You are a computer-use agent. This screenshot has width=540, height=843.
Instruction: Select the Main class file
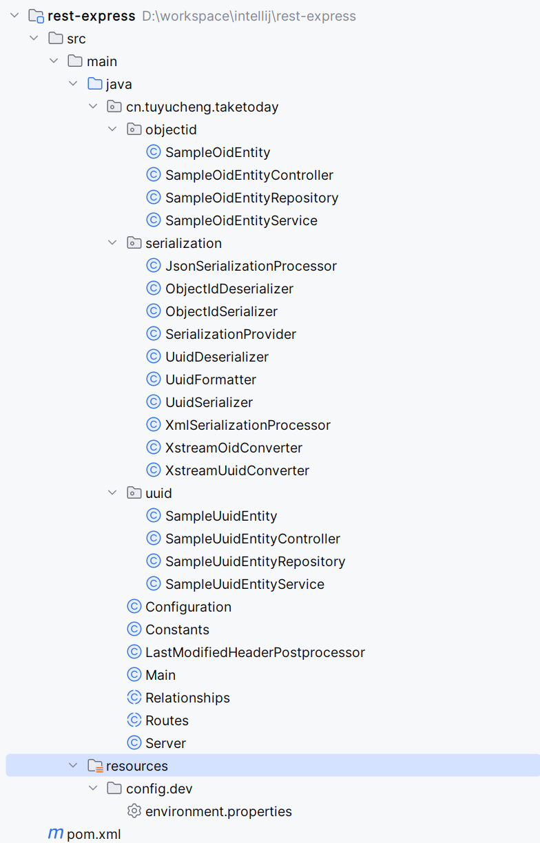click(160, 675)
